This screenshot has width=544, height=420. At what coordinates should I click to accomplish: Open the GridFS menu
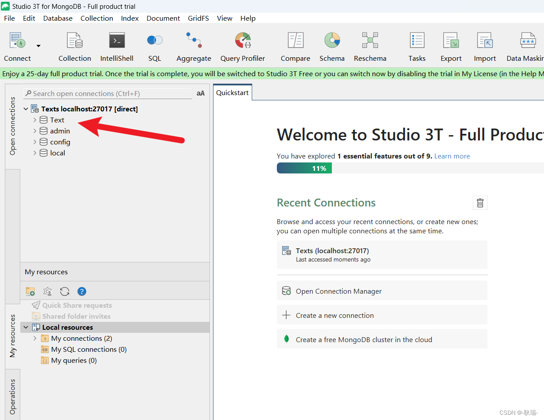(198, 18)
